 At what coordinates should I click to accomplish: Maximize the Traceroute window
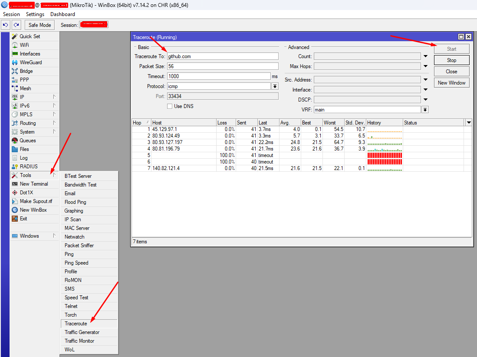point(461,37)
